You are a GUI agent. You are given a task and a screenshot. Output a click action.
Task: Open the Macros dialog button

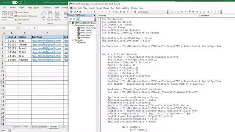(x=11, y=15)
